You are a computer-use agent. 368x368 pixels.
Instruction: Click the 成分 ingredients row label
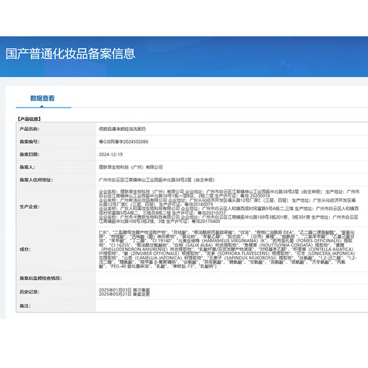pyautogui.click(x=25, y=249)
